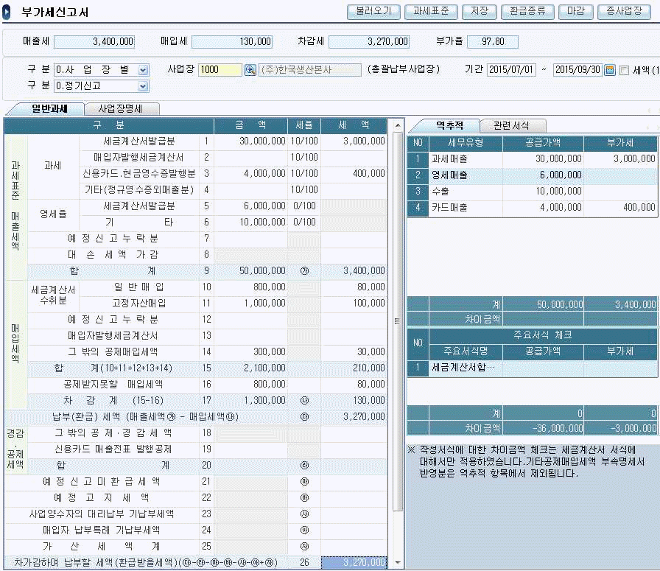Click the 종사업장 button
Viewport: 660px width, 571px height.
coord(624,11)
